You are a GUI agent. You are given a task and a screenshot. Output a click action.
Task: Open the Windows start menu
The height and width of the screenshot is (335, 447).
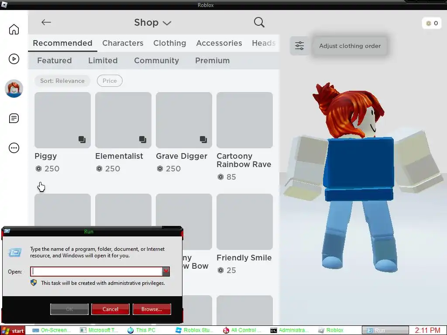pyautogui.click(x=13, y=331)
